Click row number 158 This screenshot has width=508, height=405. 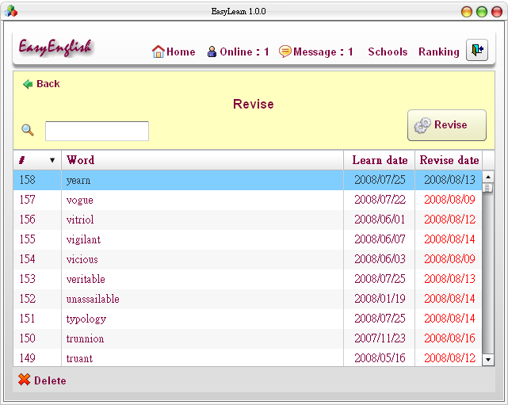[27, 179]
